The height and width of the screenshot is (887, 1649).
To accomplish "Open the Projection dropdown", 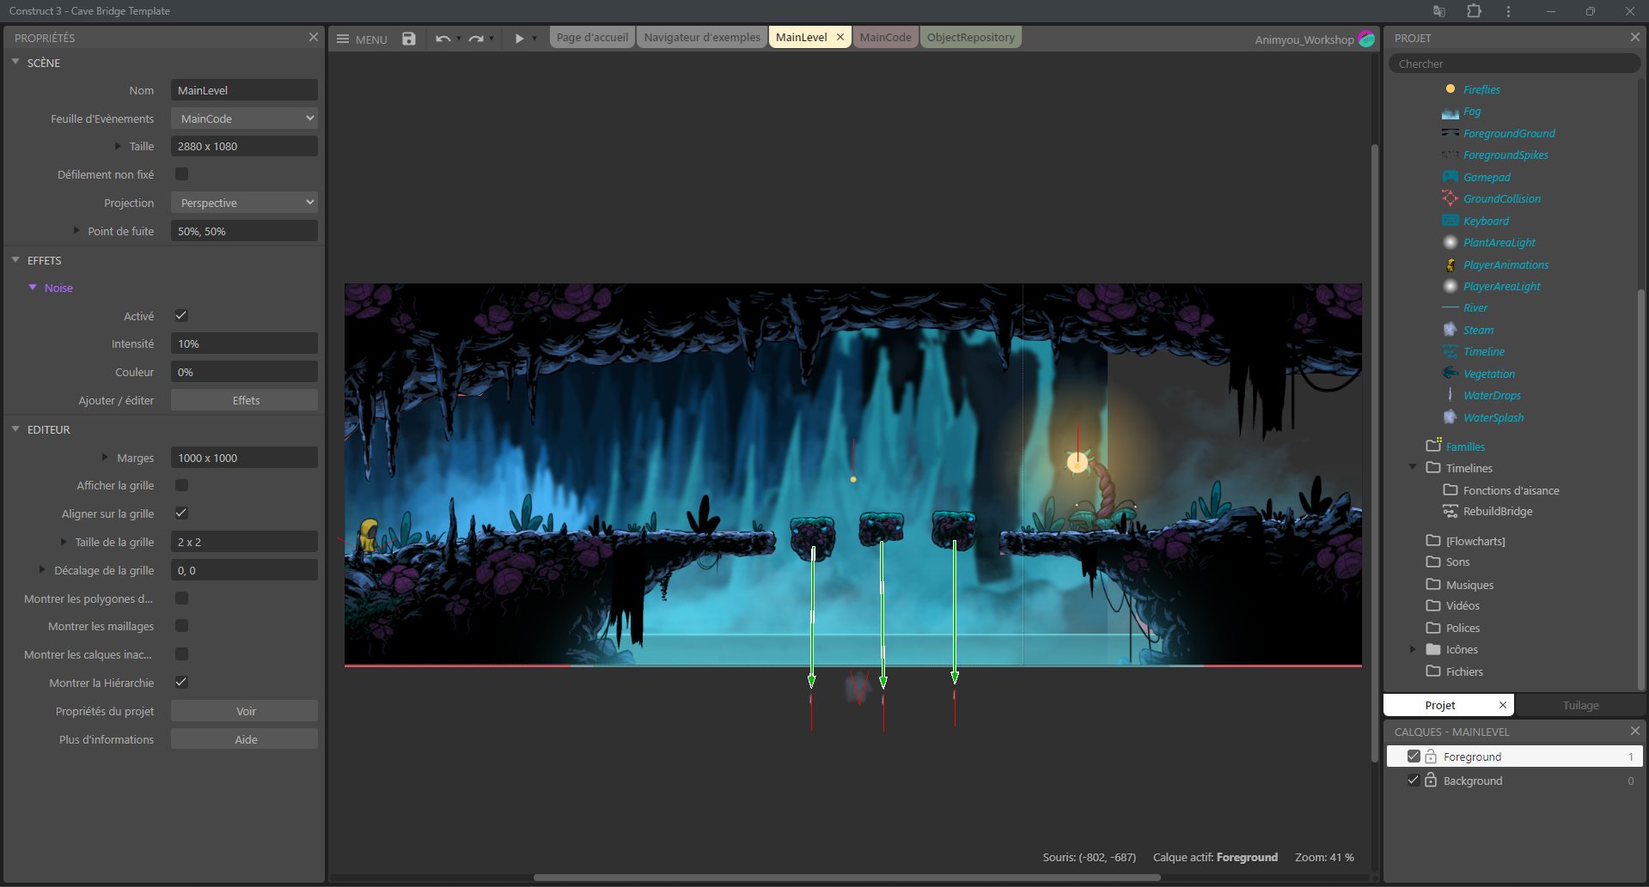I will click(244, 203).
